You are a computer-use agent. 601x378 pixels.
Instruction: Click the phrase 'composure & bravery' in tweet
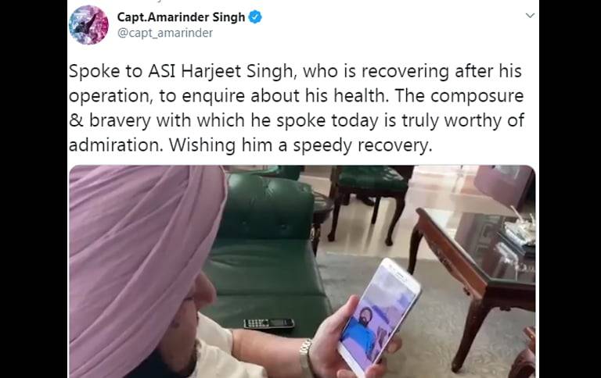click(296, 109)
